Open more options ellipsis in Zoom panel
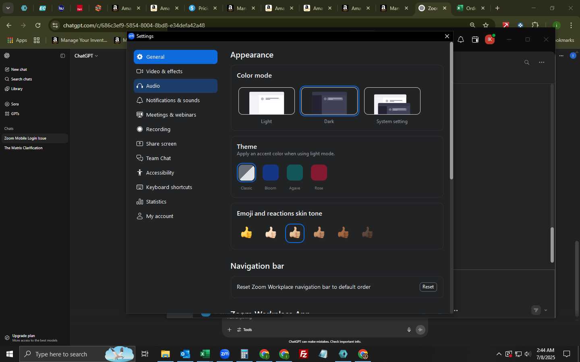 click(x=542, y=62)
